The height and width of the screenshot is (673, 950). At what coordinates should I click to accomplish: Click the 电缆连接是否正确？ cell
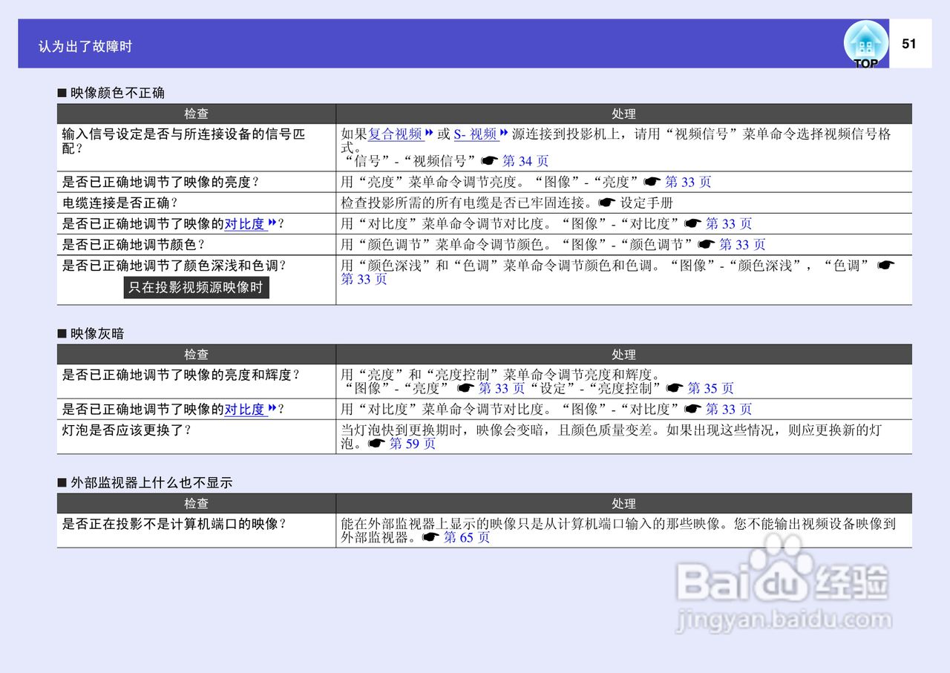(x=196, y=203)
